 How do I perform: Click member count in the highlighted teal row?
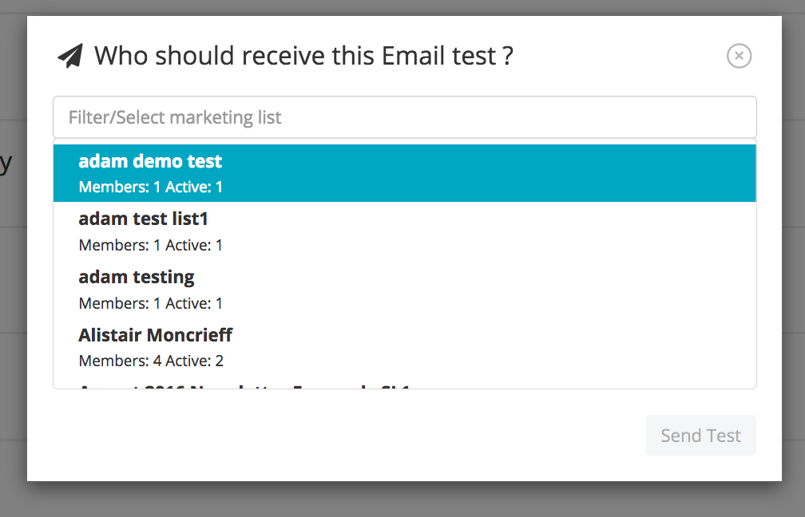coord(151,187)
